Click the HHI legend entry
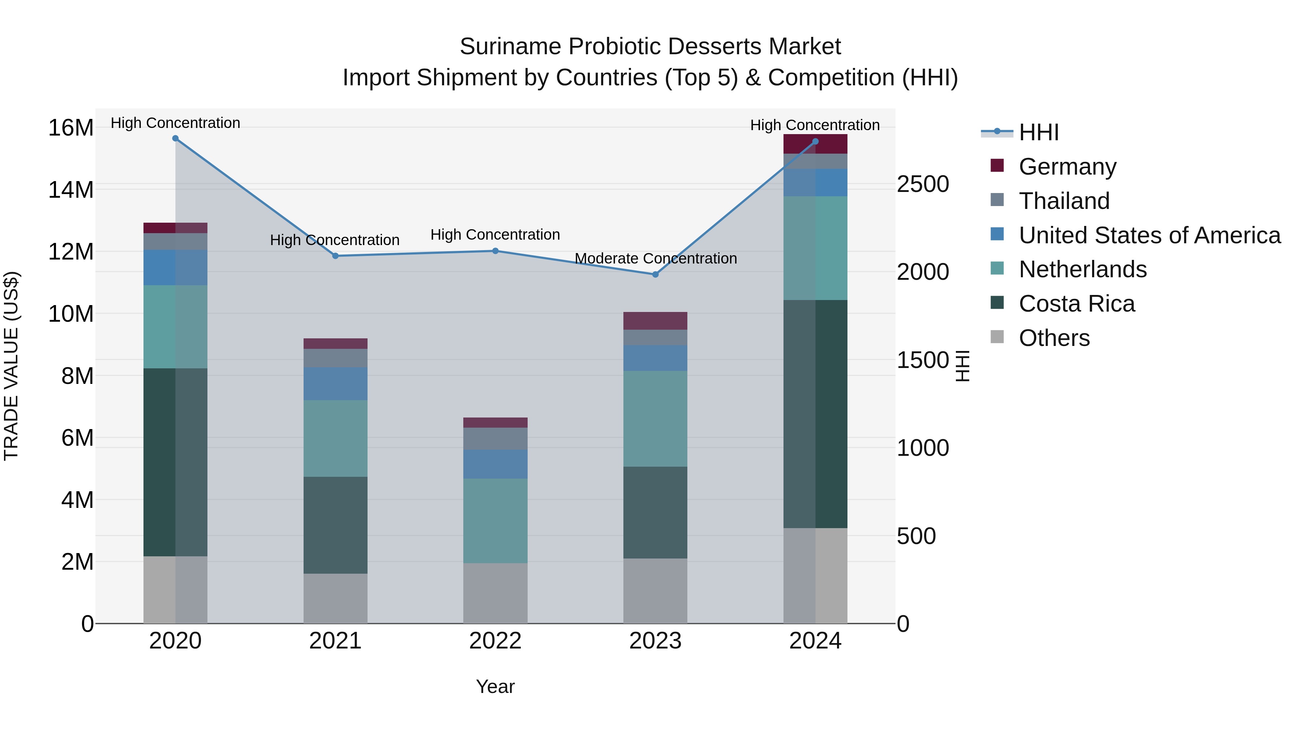 tap(1020, 132)
